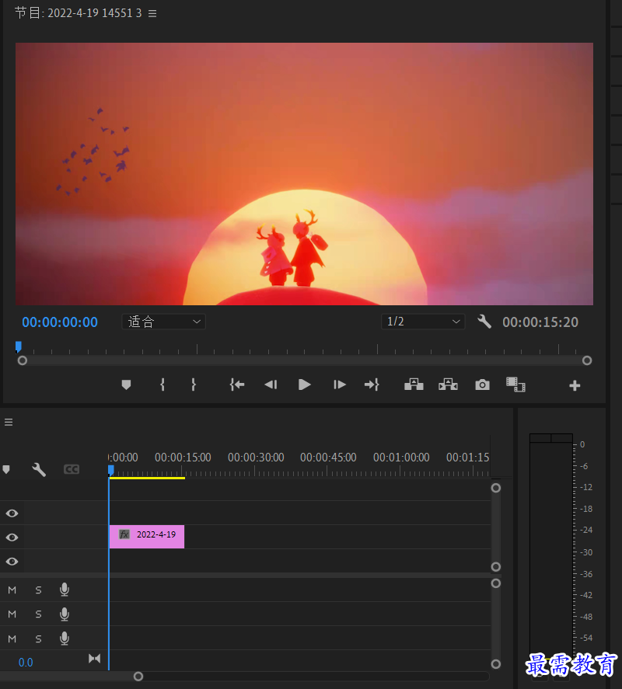
Task: Open the Program panel menu beside sequence name
Action: tap(152, 14)
